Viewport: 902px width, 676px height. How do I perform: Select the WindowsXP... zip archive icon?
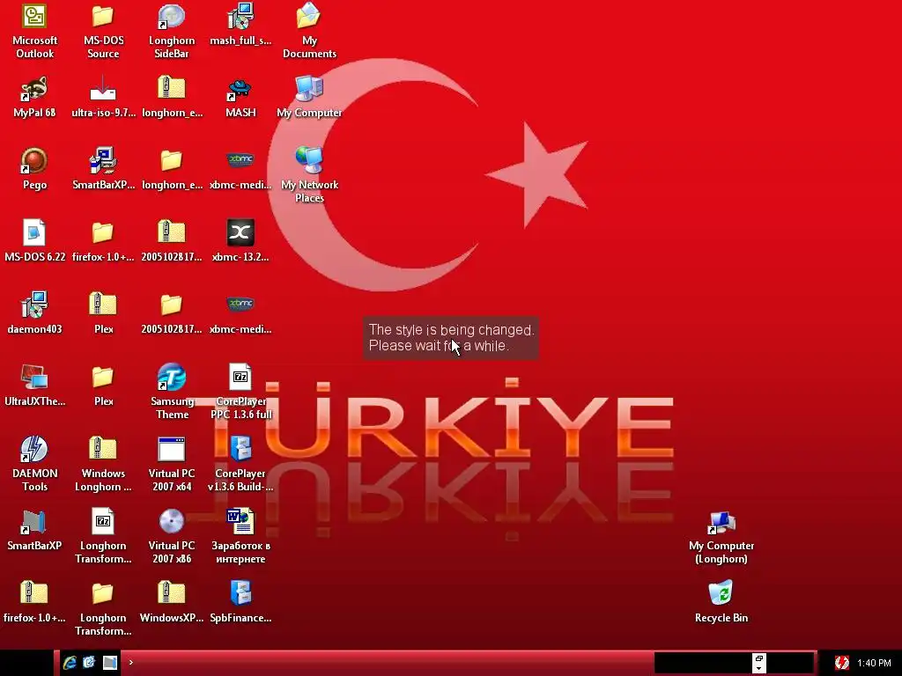[172, 594]
